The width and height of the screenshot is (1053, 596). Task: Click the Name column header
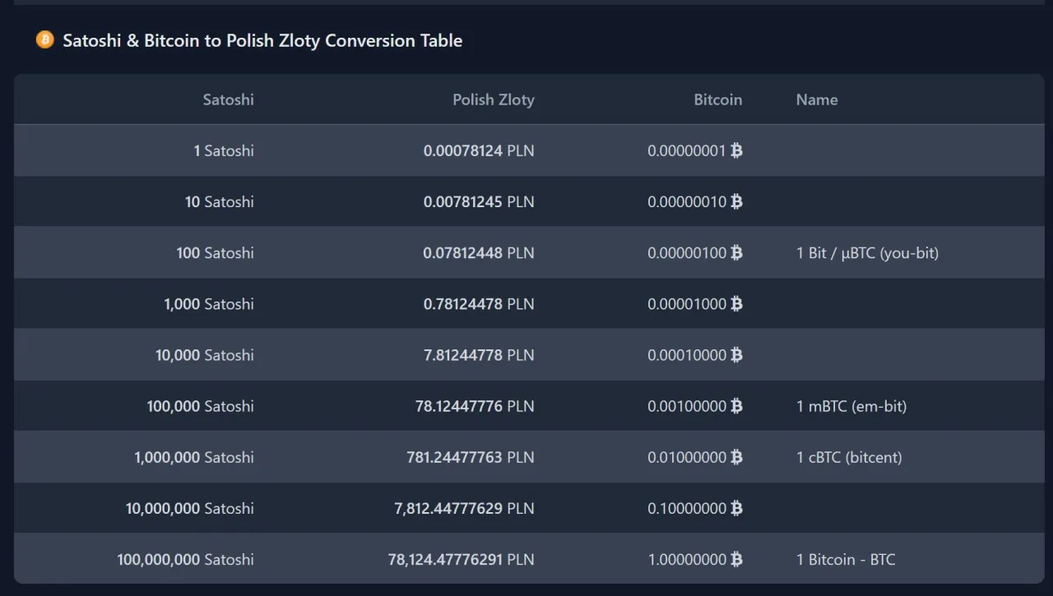click(x=817, y=99)
